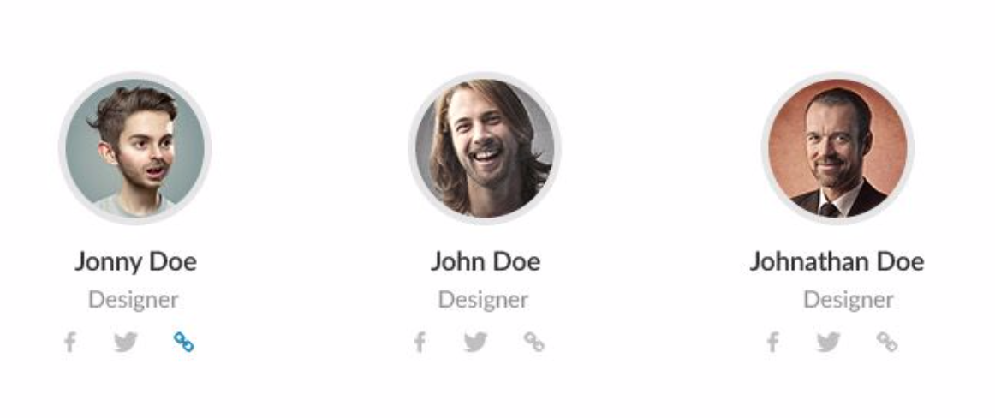Open Johnathan Doe's Twitter icon

click(829, 343)
